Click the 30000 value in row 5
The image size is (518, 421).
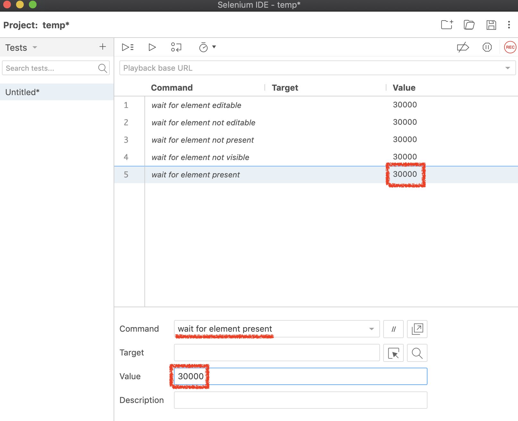405,174
